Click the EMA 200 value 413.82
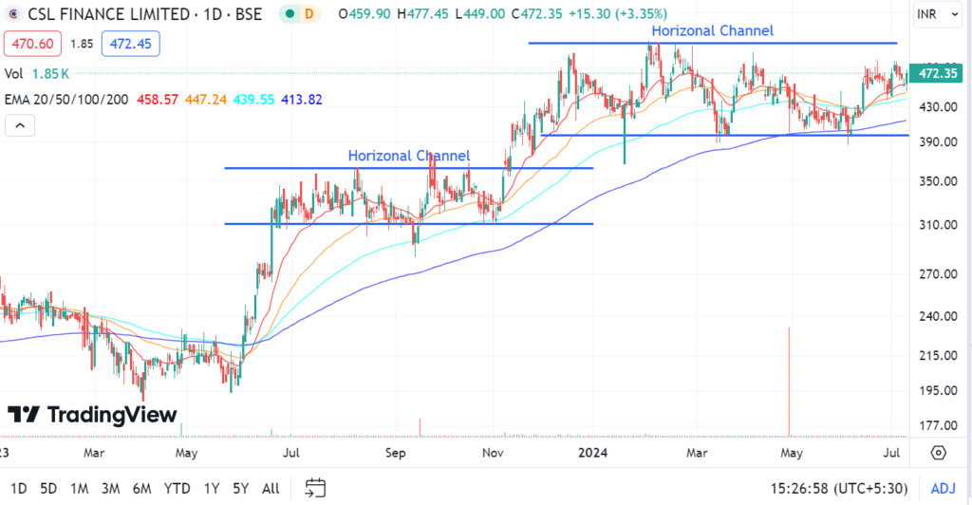 (x=302, y=99)
